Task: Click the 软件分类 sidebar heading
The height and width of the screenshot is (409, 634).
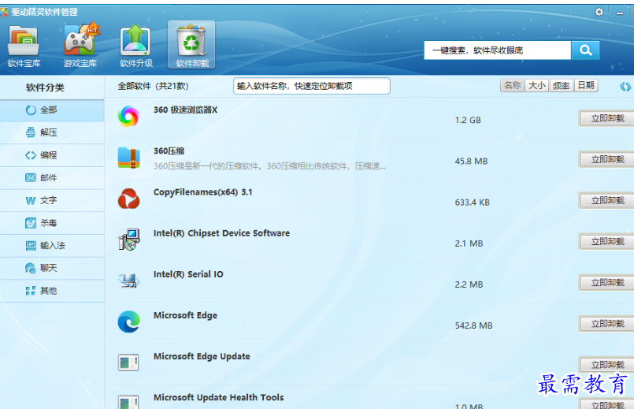Action: click(45, 87)
